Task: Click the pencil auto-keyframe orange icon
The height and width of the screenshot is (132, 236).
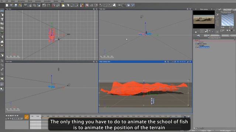Action: point(27,117)
